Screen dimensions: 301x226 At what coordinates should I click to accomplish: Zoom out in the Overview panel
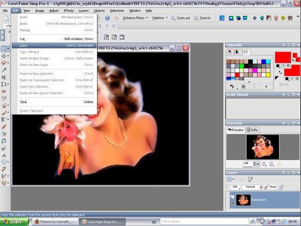264,164
